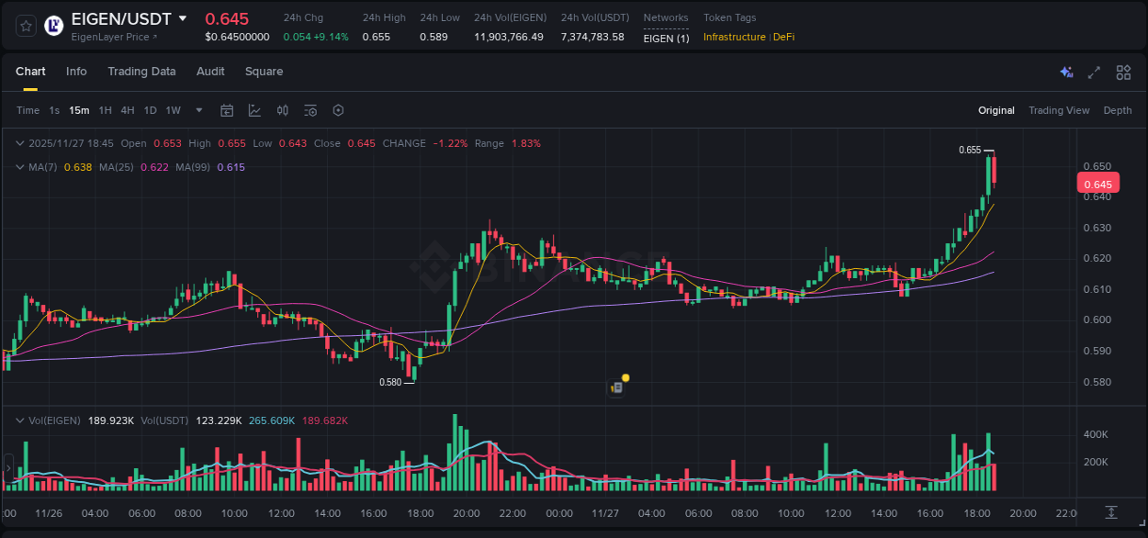The image size is (1148, 538).
Task: Click the candlestick display icon
Action: (282, 110)
